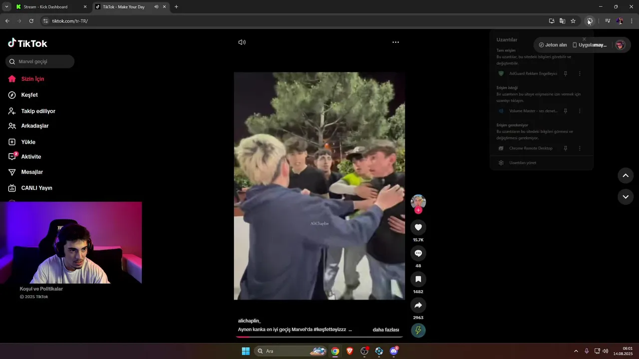The width and height of the screenshot is (639, 359).
Task: Select Volume Master extension entry
Action: pyautogui.click(x=528, y=111)
